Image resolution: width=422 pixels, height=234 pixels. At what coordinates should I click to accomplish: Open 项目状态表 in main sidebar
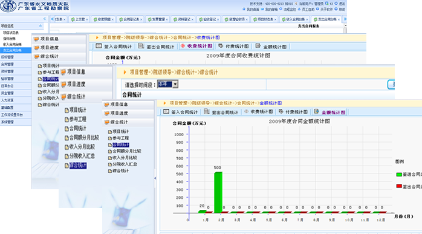click(11, 33)
